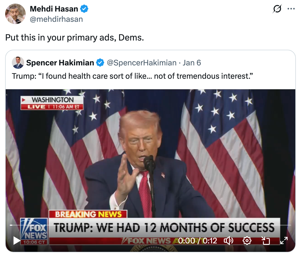This screenshot has width=302, height=258.
Task: Open Jan 6 timestamp to view original tweet
Action: (x=192, y=62)
